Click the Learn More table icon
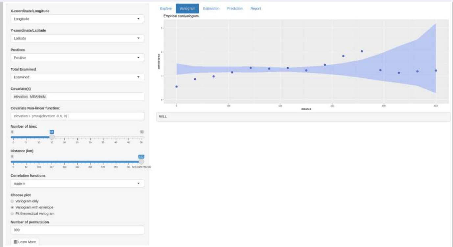The width and height of the screenshot is (453, 247). click(x=15, y=242)
